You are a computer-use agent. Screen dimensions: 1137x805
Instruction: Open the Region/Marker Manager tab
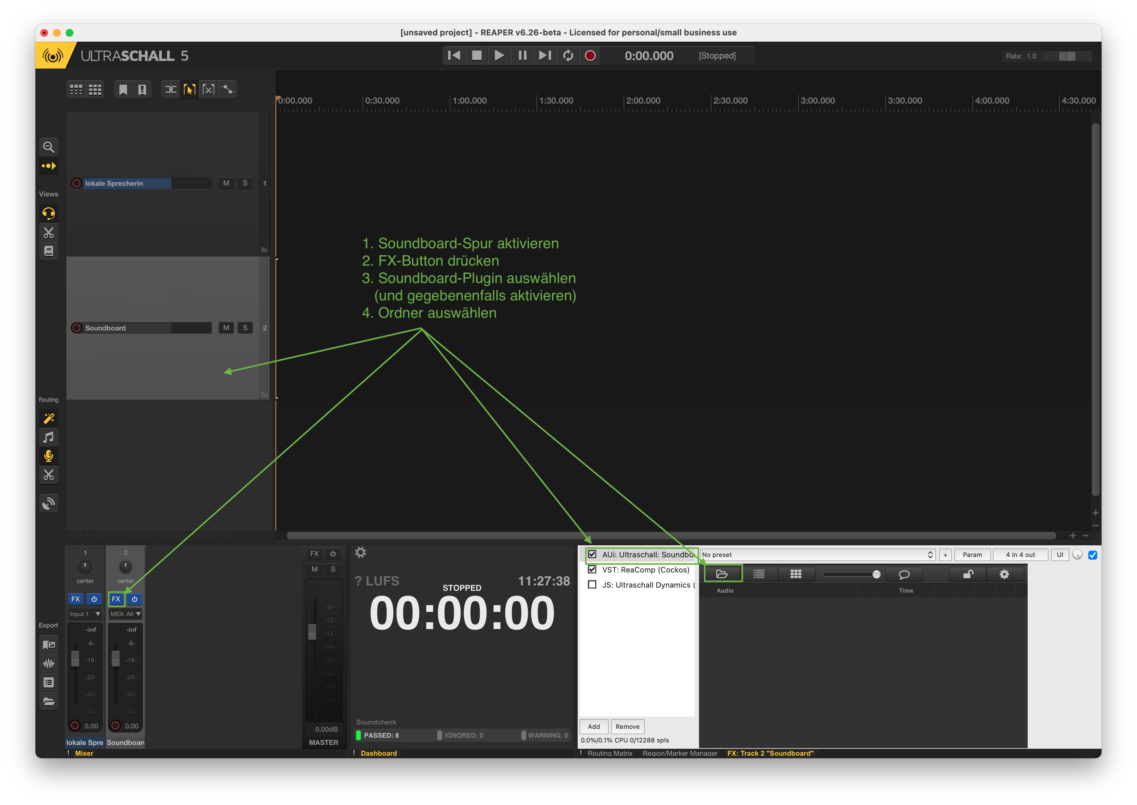[x=679, y=753]
